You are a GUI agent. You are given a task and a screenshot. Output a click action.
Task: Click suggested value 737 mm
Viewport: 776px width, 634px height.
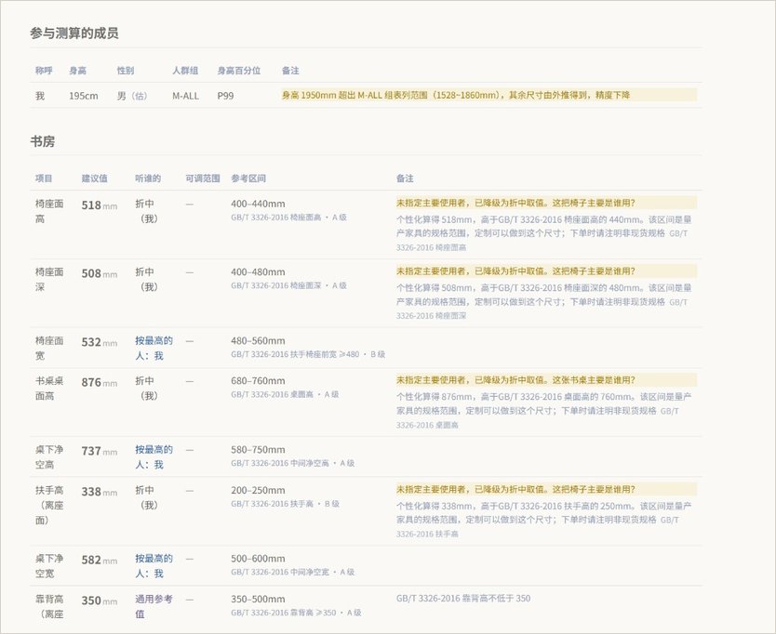[x=100, y=451]
